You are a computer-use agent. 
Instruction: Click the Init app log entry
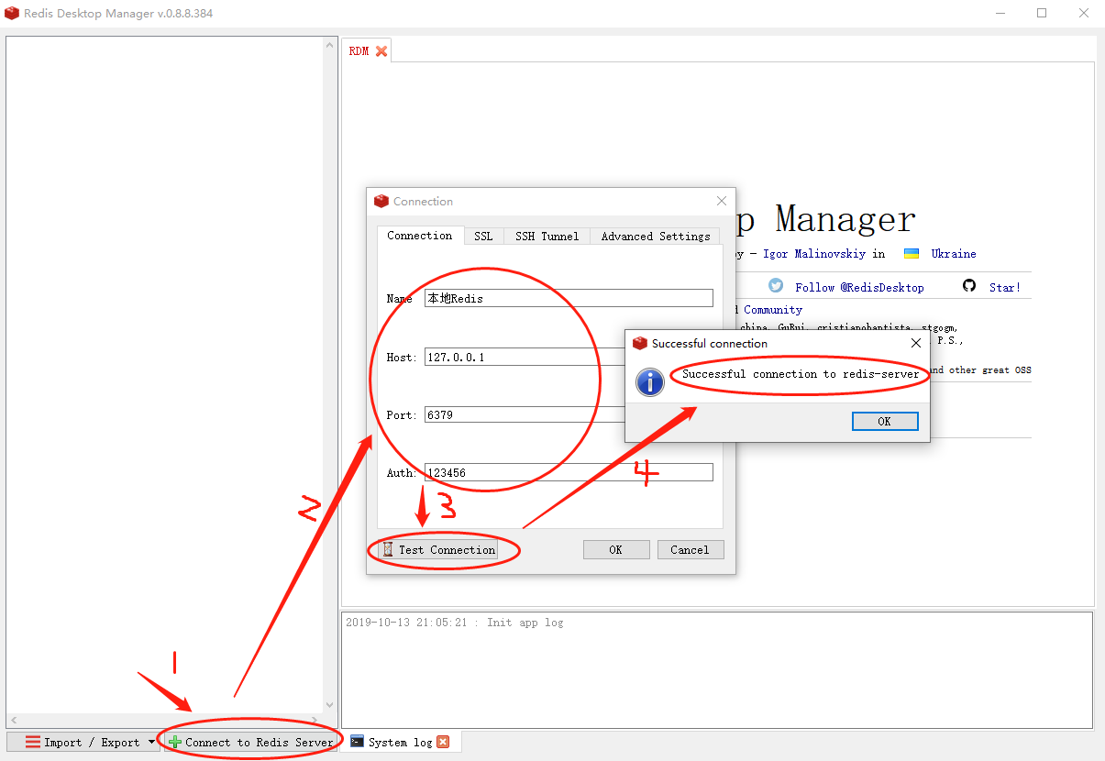[454, 623]
